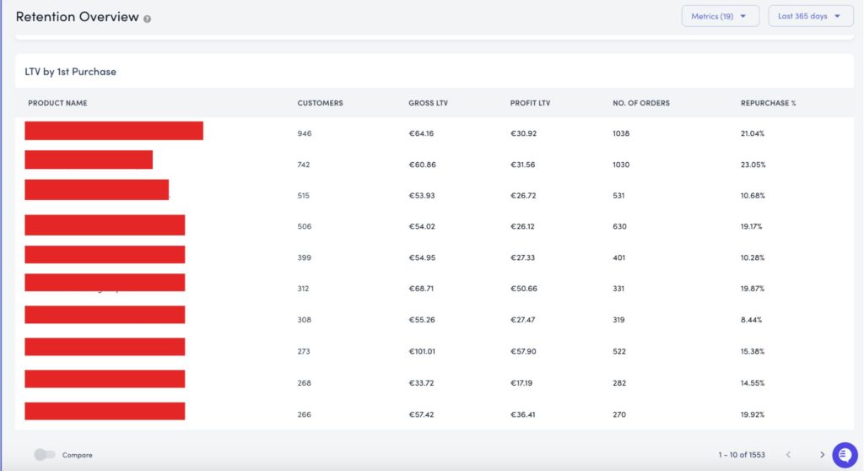Click profit LTV €31.56
The width and height of the screenshot is (864, 471).
(x=522, y=165)
